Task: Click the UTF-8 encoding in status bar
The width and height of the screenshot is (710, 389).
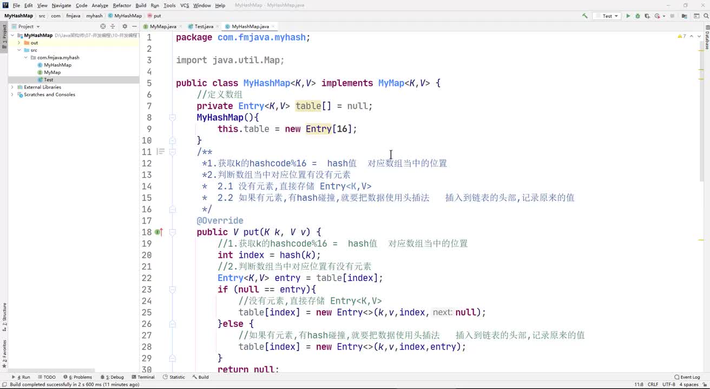Action: point(669,385)
